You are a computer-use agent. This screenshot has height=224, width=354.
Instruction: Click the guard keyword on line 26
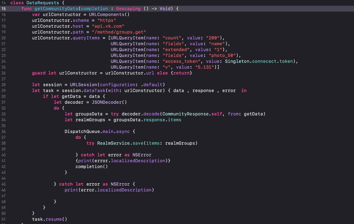[39, 73]
